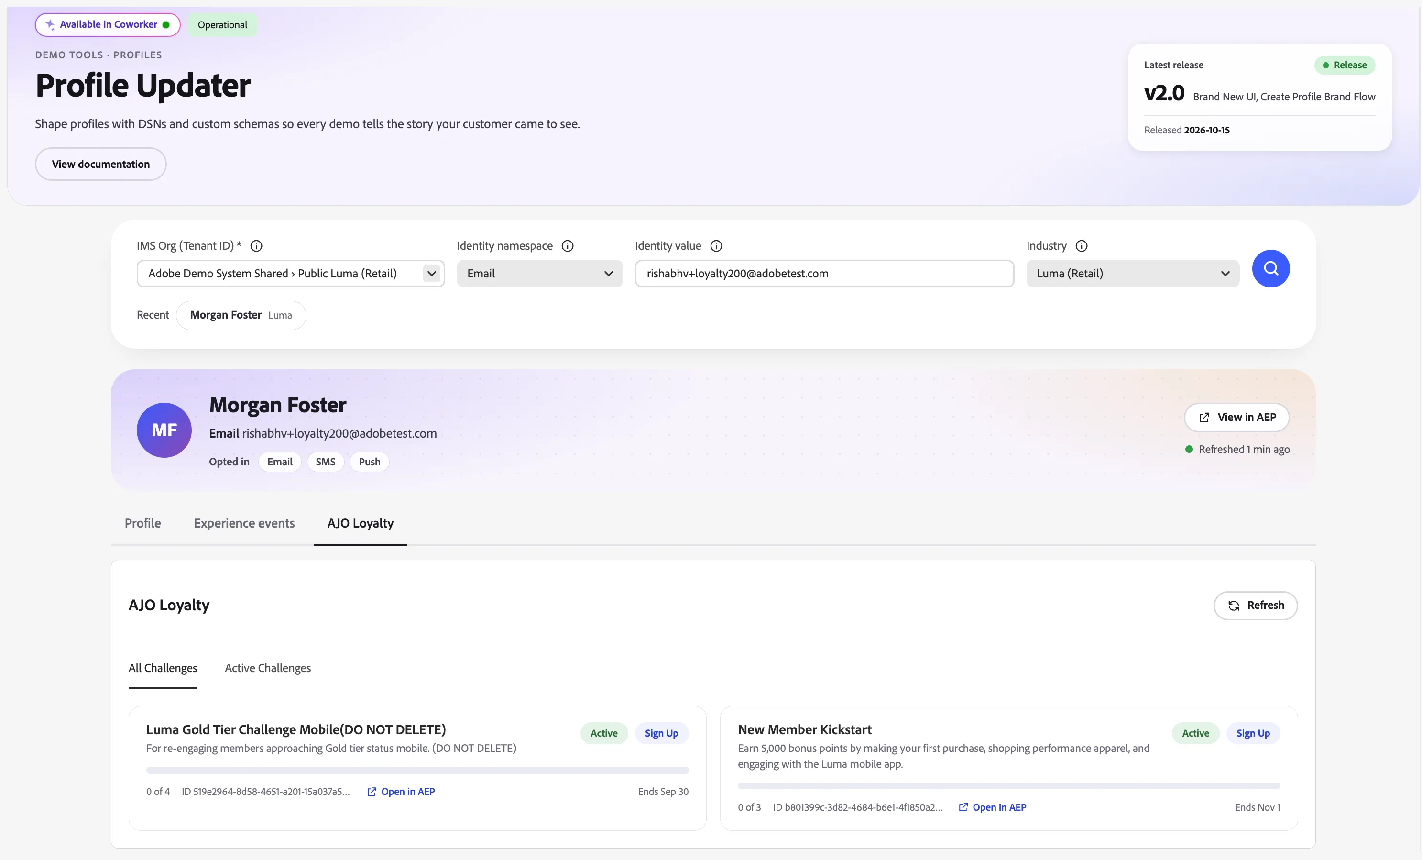Click the View documentation button
Viewport: 1422px width, 860px height.
(100, 164)
